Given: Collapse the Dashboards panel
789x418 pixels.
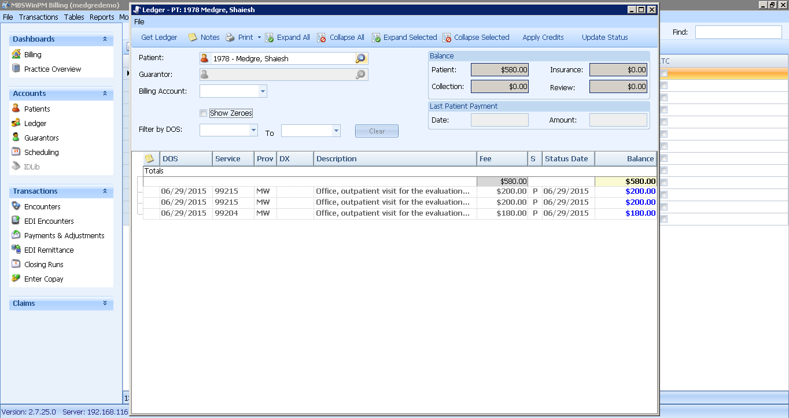Looking at the screenshot, I should [x=105, y=39].
